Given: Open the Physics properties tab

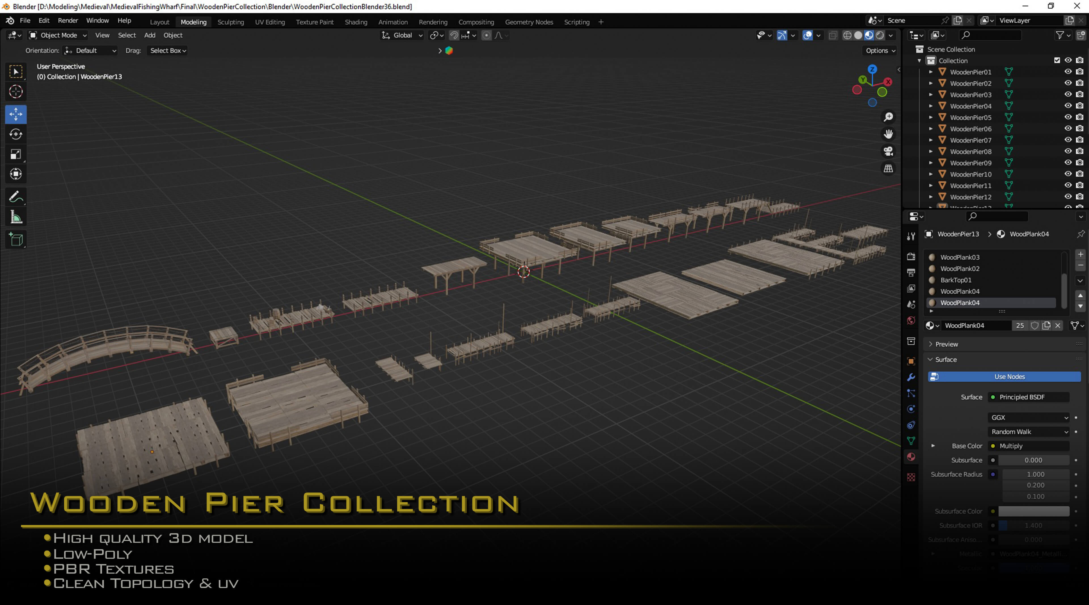Looking at the screenshot, I should pos(911,409).
